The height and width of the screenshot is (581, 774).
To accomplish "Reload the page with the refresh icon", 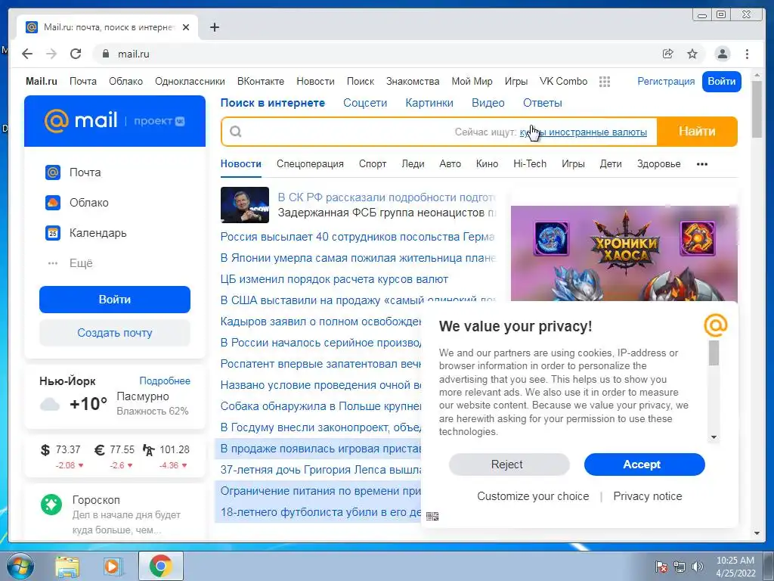I will (x=76, y=54).
